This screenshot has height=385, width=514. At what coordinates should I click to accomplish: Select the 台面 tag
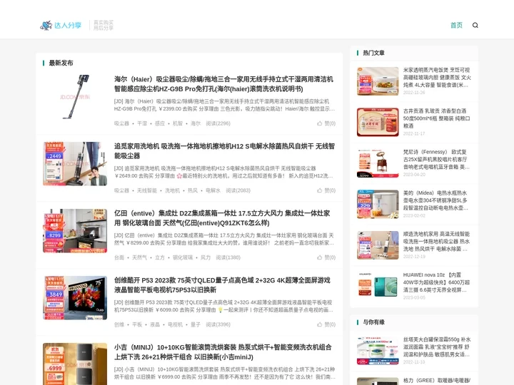[119, 257]
